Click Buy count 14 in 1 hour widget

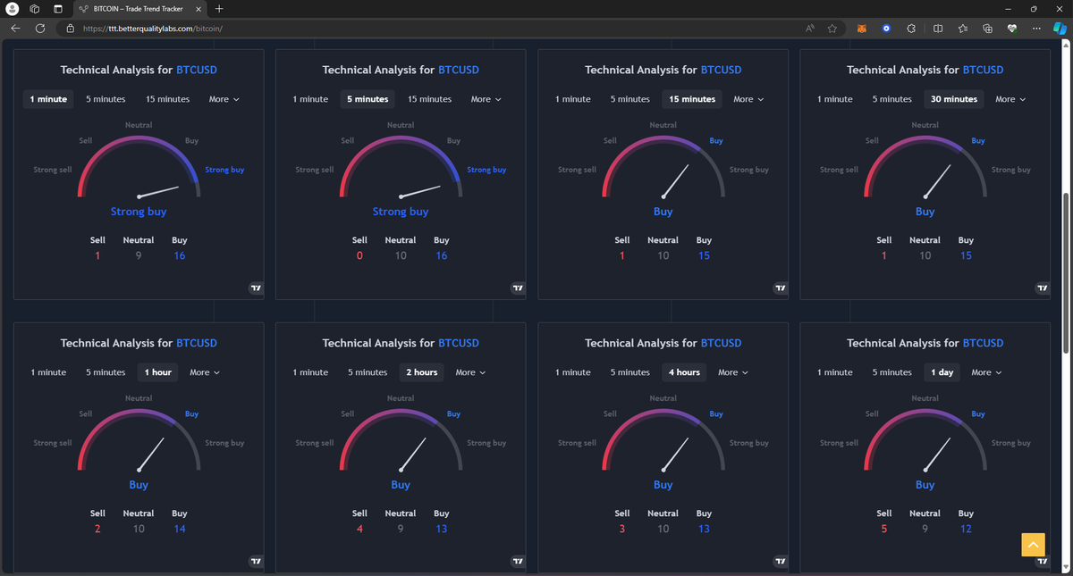[x=180, y=529]
